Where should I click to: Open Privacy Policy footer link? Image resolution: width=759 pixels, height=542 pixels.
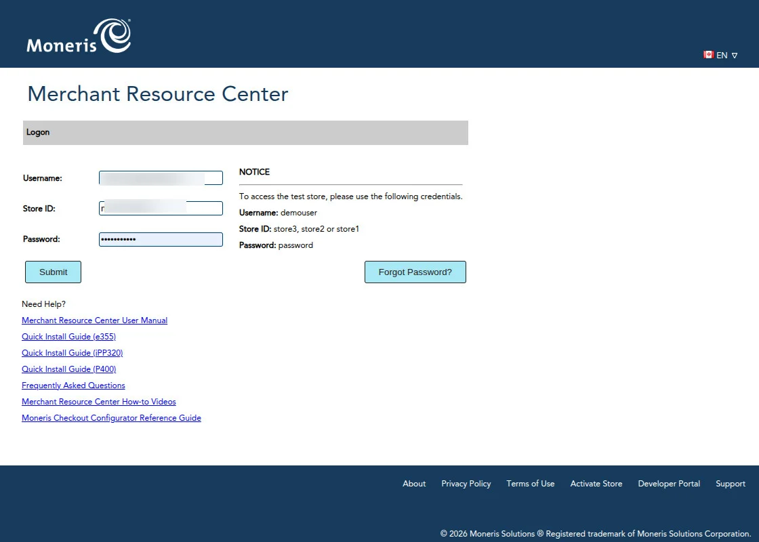pos(466,484)
